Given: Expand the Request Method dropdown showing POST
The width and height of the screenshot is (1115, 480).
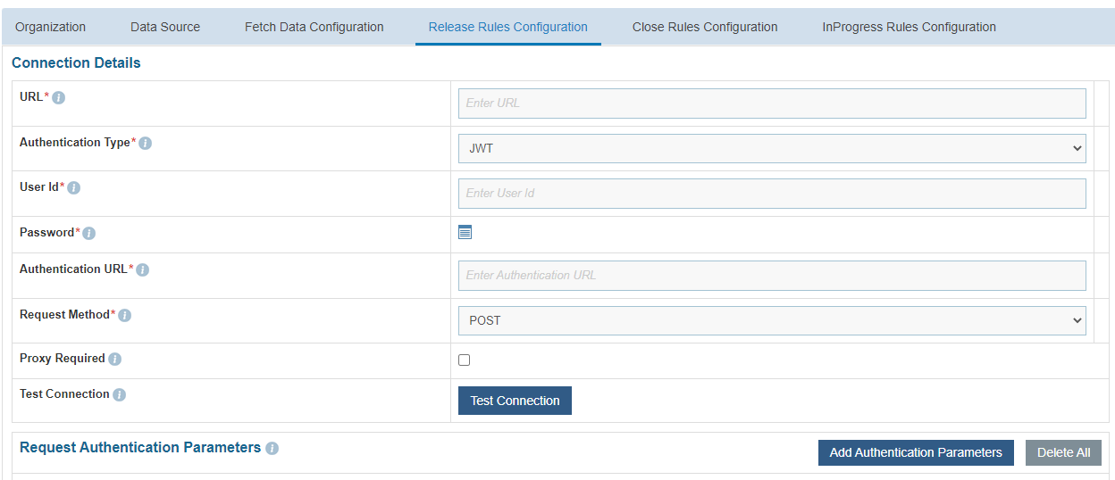Looking at the screenshot, I should tap(772, 320).
